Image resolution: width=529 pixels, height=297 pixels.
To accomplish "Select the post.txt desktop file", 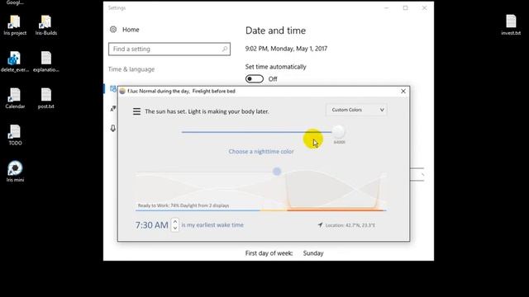I will coord(46,99).
